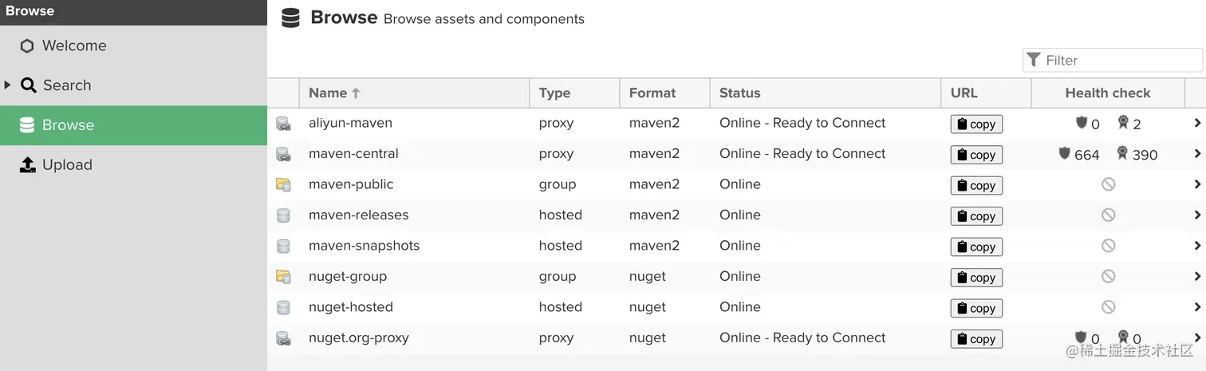Click maven-public health check disabled icon
1206x371 pixels.
point(1108,184)
